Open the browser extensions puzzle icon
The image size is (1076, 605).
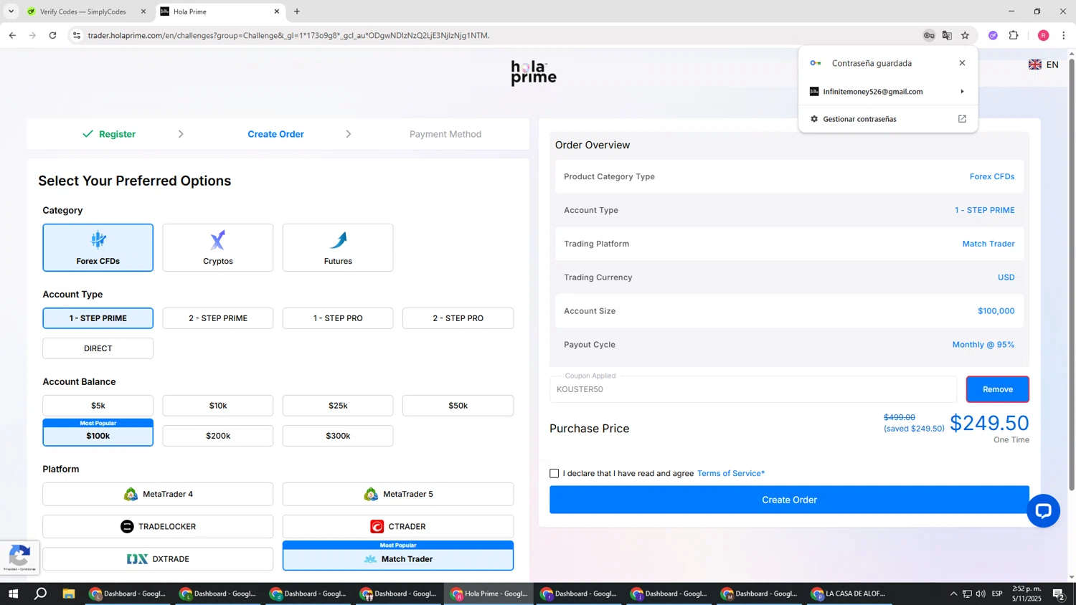pos(1014,35)
